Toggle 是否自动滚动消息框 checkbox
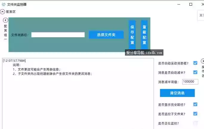Viewport: 204px width, 129px height. tap(195, 63)
